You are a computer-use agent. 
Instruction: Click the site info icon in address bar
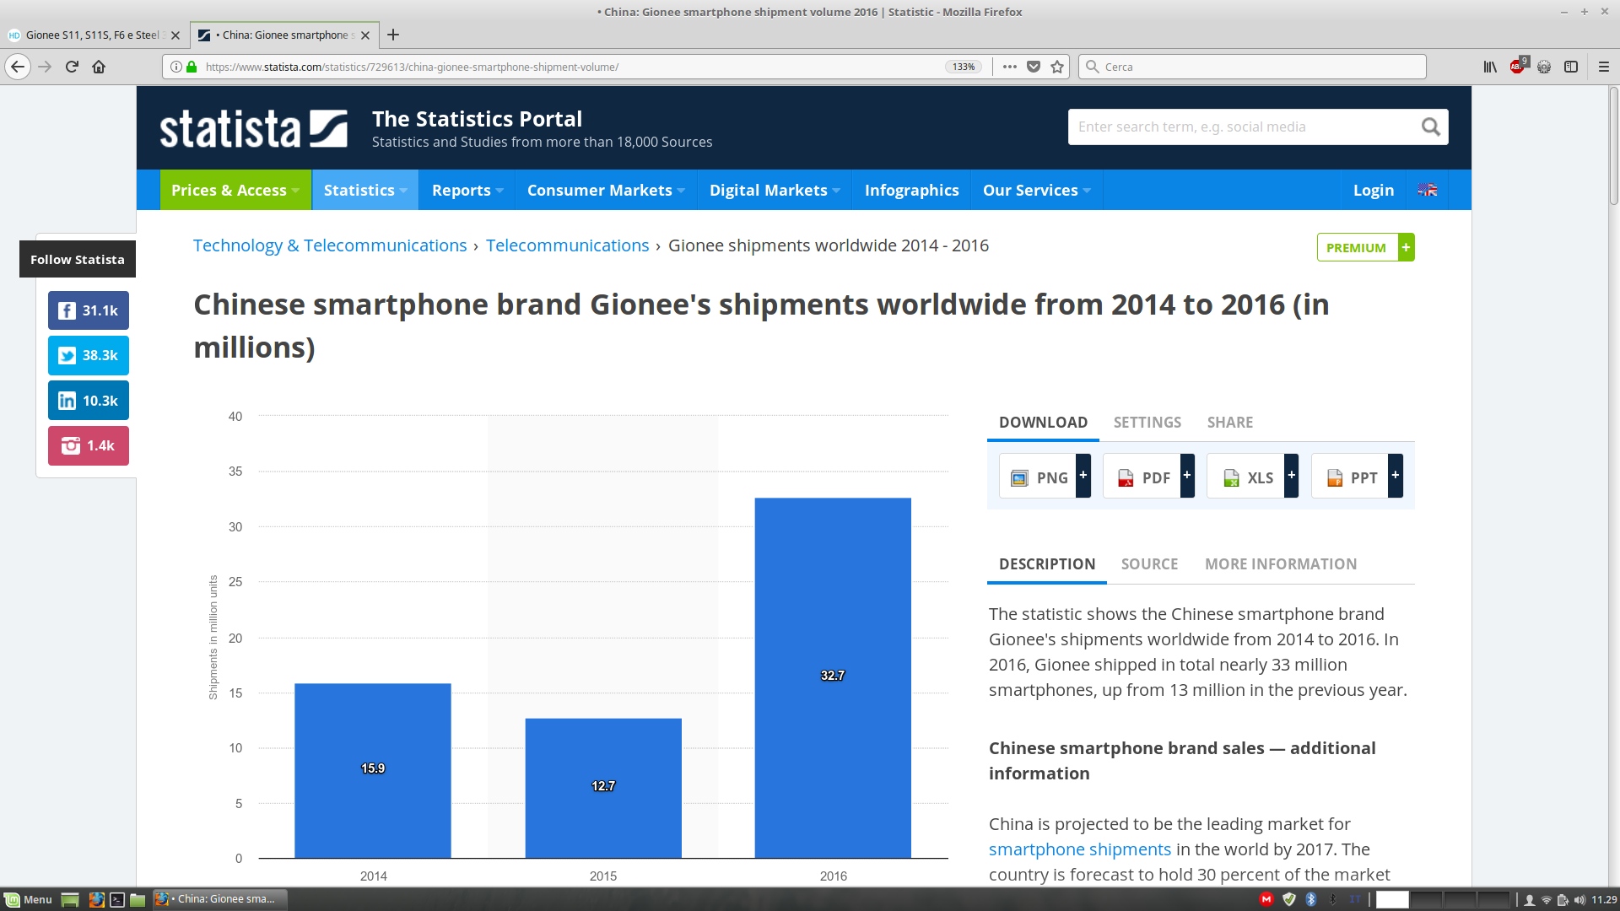point(175,67)
